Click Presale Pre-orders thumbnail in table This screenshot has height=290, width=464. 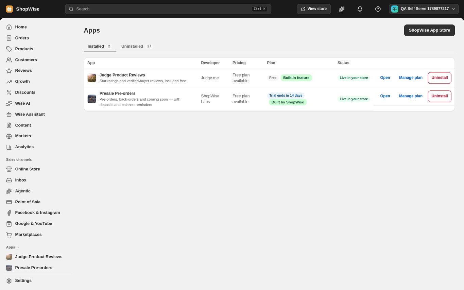coord(92,99)
